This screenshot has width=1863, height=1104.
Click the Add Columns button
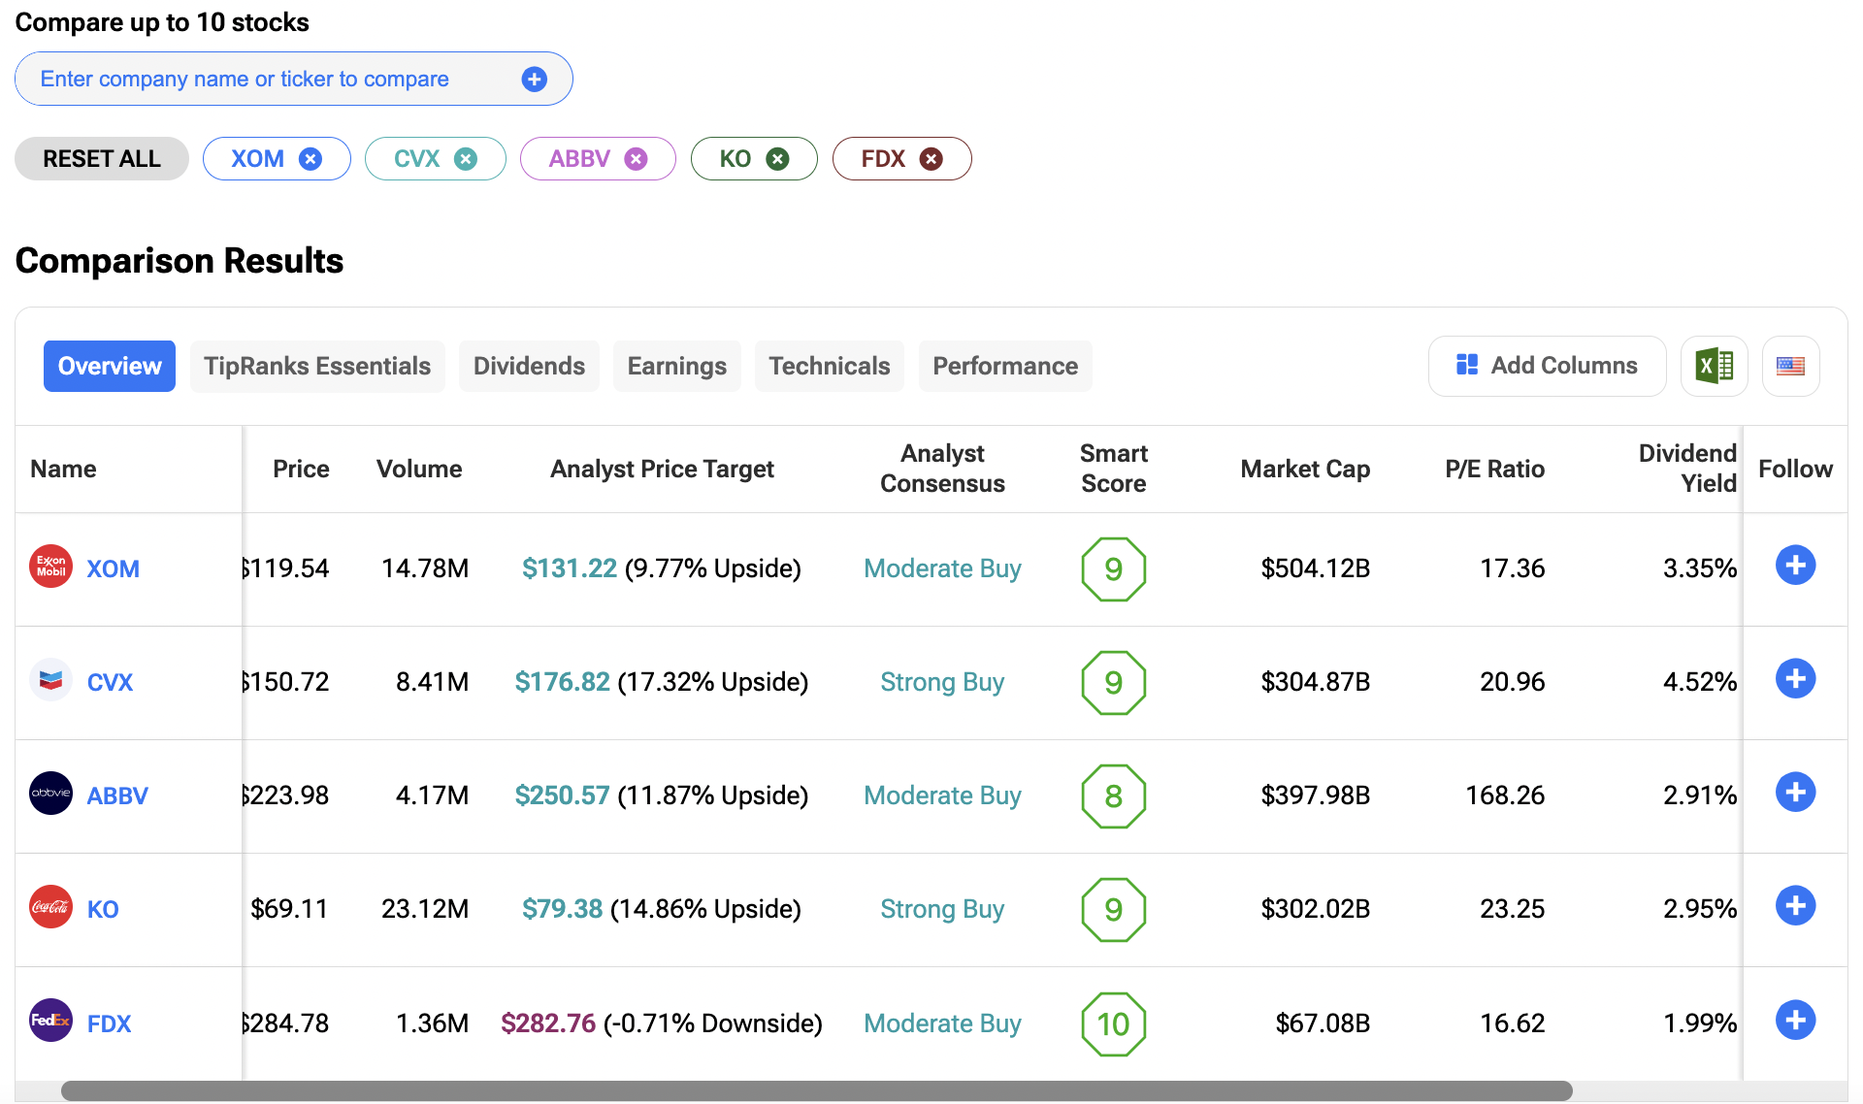(x=1547, y=366)
